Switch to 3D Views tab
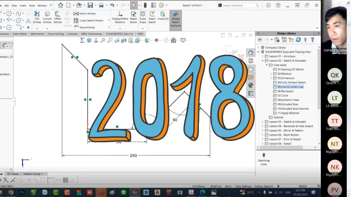 [x=13, y=174]
